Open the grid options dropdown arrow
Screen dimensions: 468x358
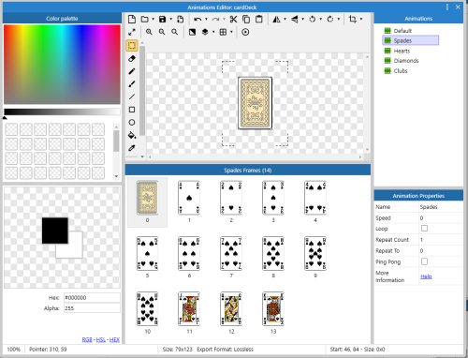[x=231, y=32]
